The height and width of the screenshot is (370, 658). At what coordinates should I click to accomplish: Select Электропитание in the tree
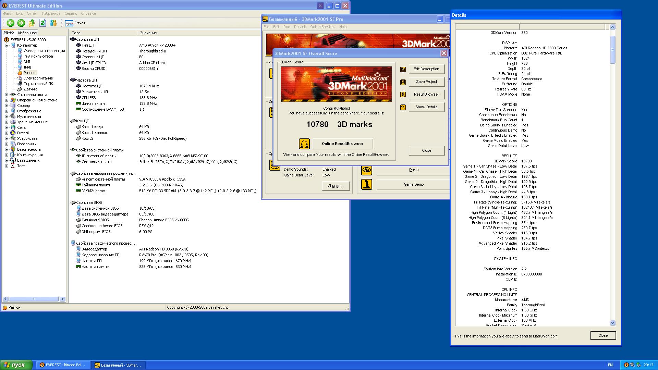coord(38,78)
